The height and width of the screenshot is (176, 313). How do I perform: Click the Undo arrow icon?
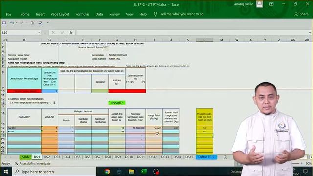12,23
